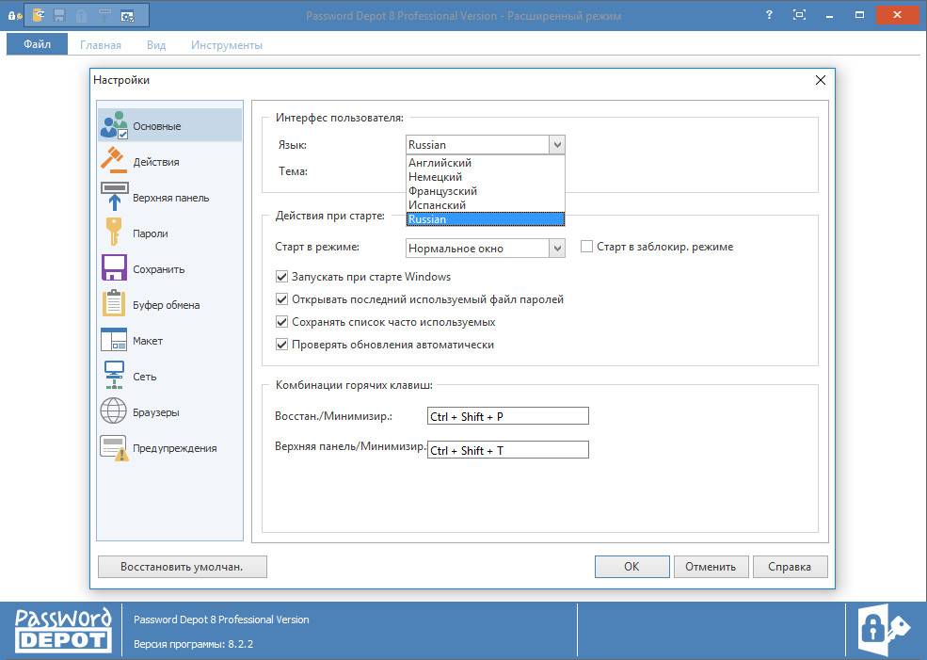Screen dimensions: 927x660
Task: Select the Браузеры globe category
Action: tap(169, 412)
